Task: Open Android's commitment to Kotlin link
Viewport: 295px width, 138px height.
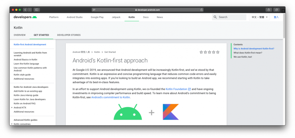Action: pyautogui.click(x=111, y=97)
